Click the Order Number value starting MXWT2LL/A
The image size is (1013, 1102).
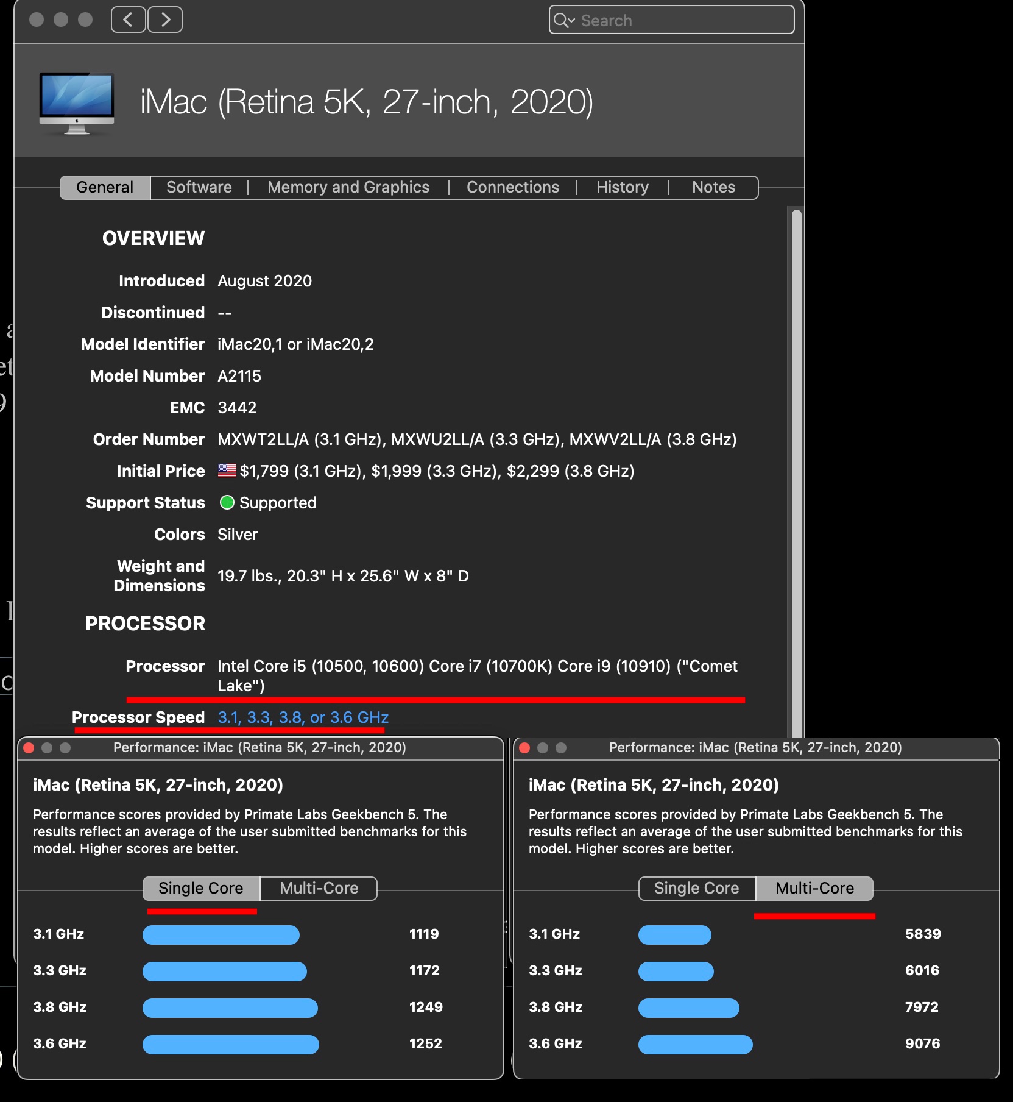coord(477,439)
